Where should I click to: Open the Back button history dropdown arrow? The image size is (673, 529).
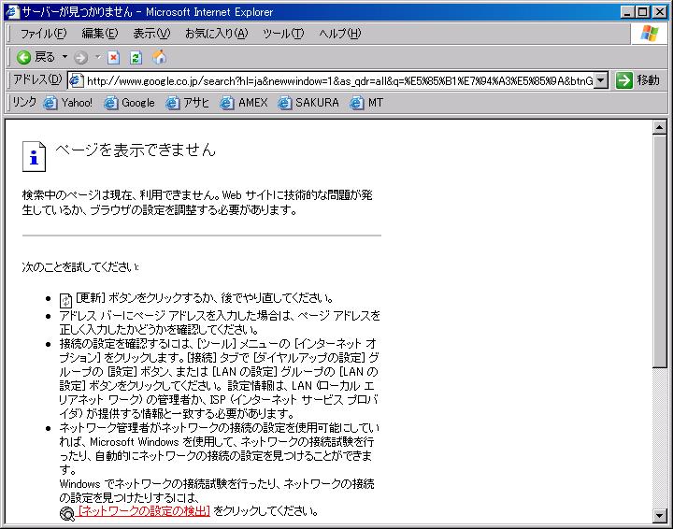click(x=64, y=57)
